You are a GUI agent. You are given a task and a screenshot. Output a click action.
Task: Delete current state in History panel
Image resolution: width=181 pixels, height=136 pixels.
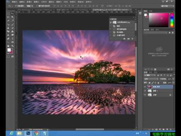(132, 39)
